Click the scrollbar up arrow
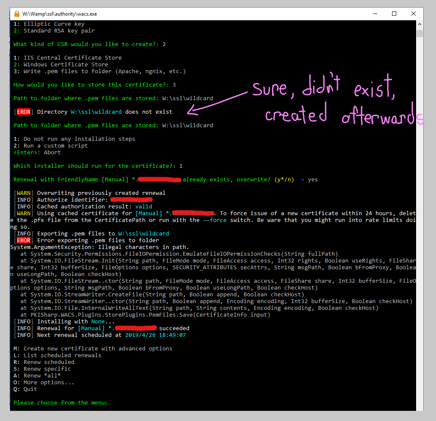Viewport: 436px width, 421px height. (x=420, y=24)
